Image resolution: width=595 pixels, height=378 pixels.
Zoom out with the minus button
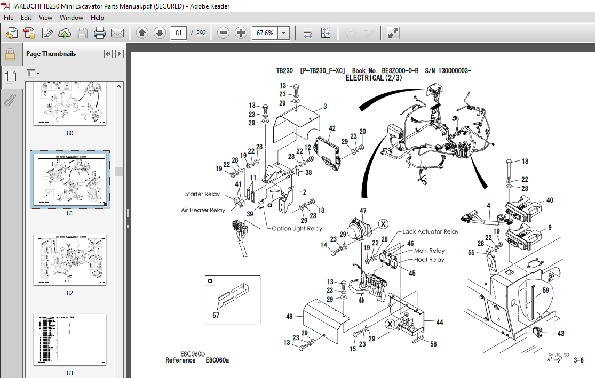[x=224, y=33]
